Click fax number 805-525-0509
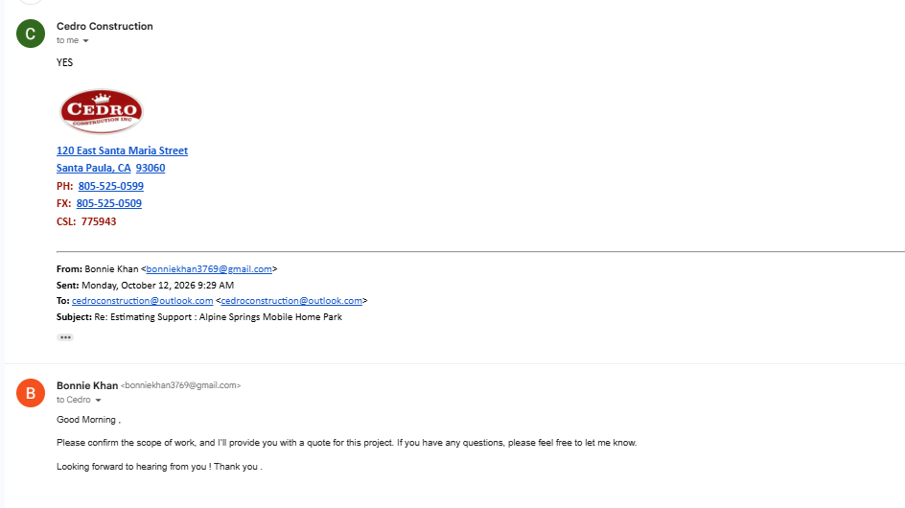Image resolution: width=905 pixels, height=508 pixels. pyautogui.click(x=109, y=203)
